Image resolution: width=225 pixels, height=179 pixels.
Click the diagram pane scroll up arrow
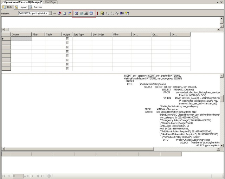[222, 19]
